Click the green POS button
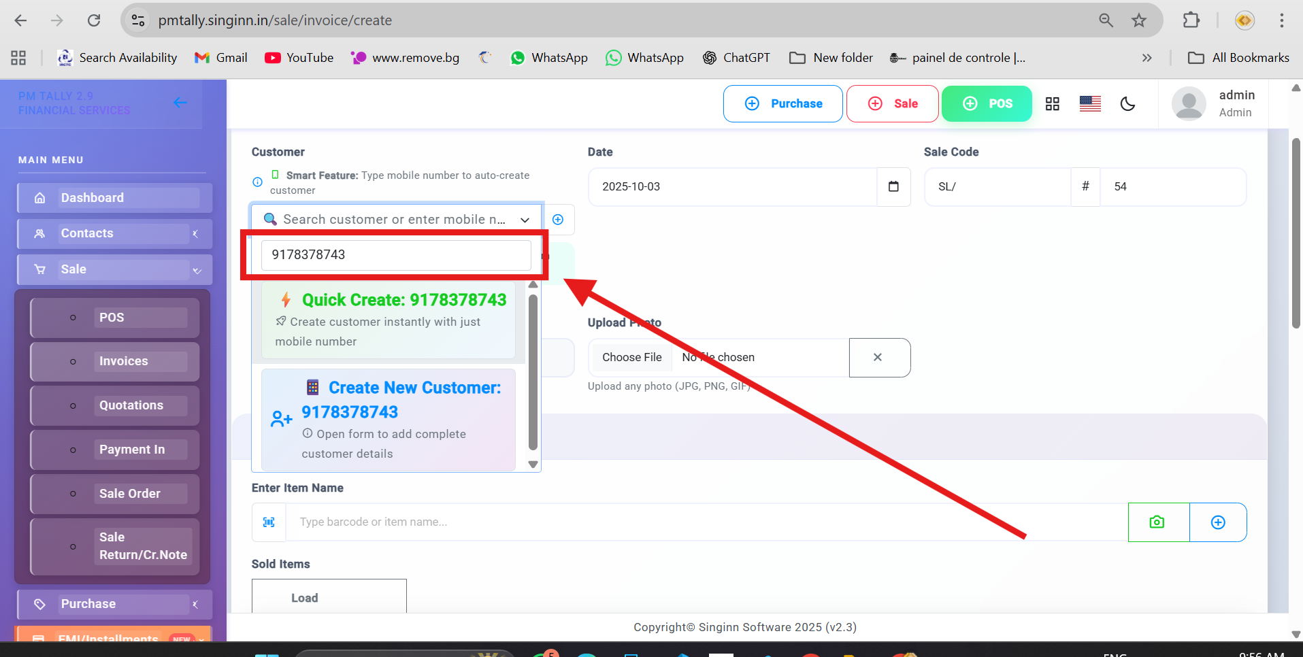Screen dimensions: 1303x657 pyautogui.click(x=987, y=103)
